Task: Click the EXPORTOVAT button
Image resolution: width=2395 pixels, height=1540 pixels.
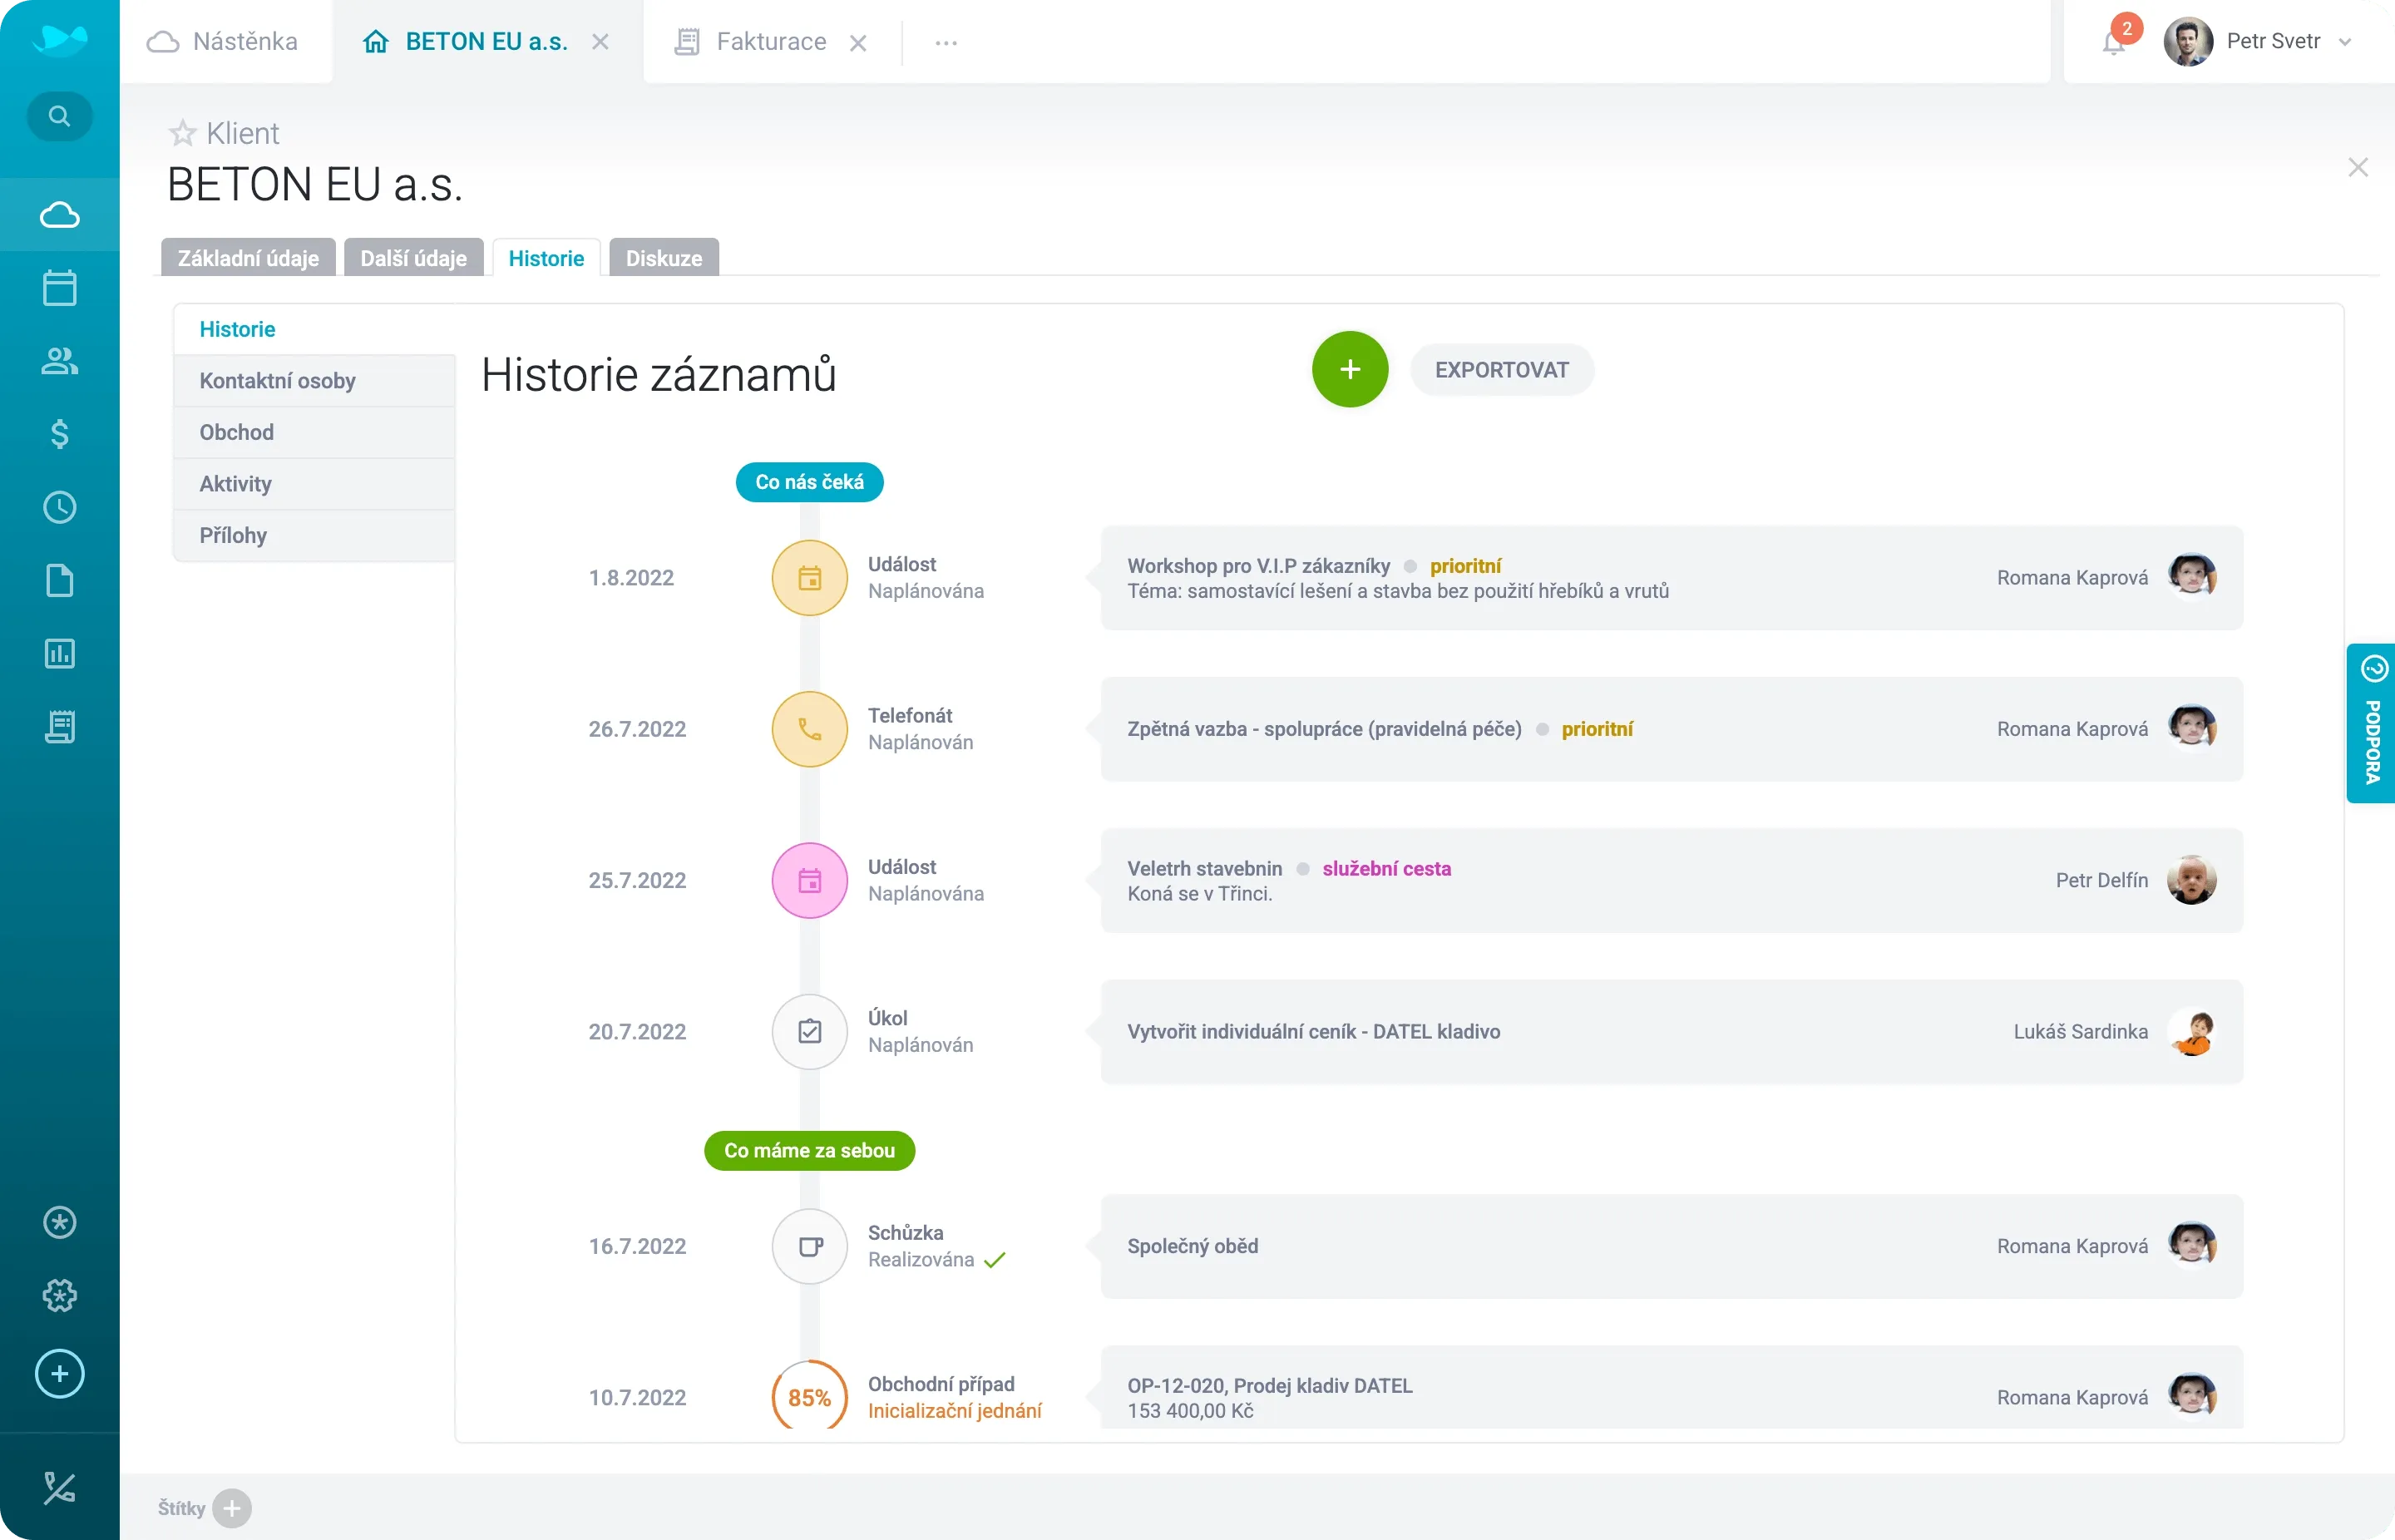Action: (x=1501, y=369)
